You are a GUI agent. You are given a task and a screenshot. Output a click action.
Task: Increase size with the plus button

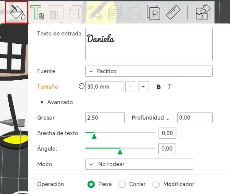[143, 87]
